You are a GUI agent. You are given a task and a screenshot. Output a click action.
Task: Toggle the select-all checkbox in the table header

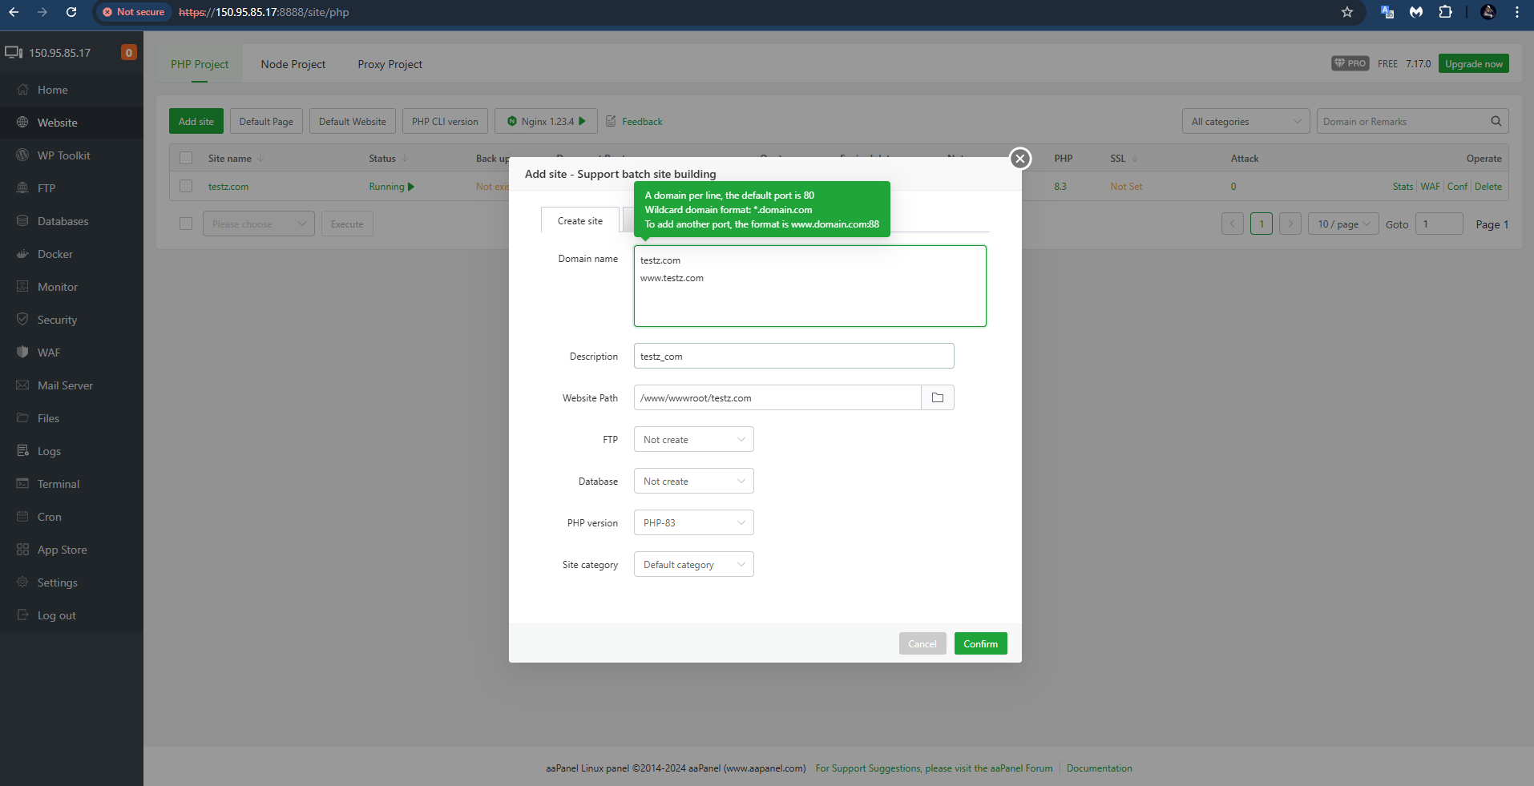pos(186,158)
